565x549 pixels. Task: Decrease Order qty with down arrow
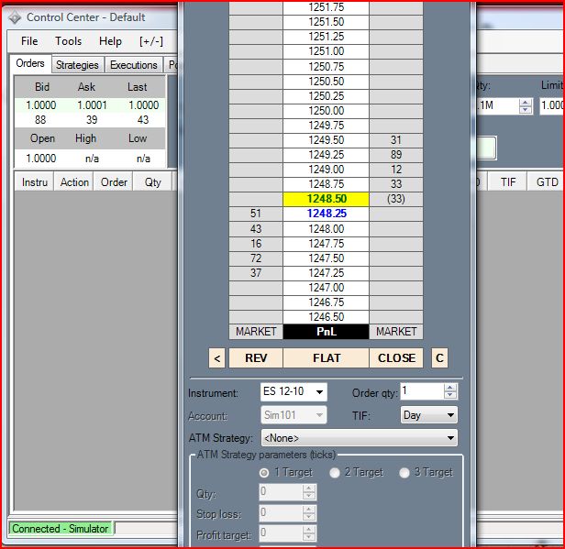450,395
